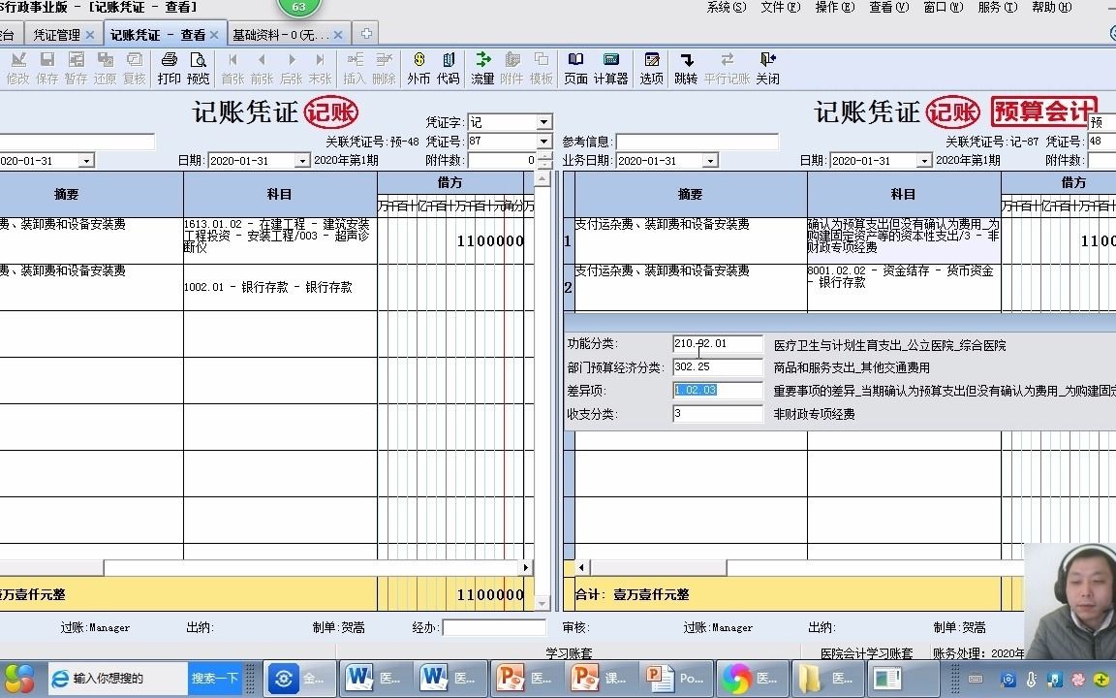Open the 服务 services menu
This screenshot has height=698, width=1116.
tap(998, 7)
